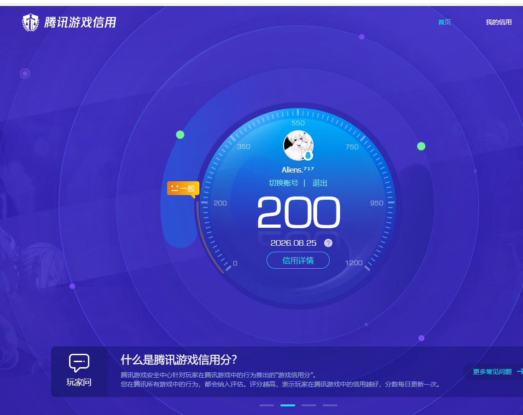Select the third carousel indicator dash
Image resolution: width=523 pixels, height=415 pixels.
click(309, 405)
